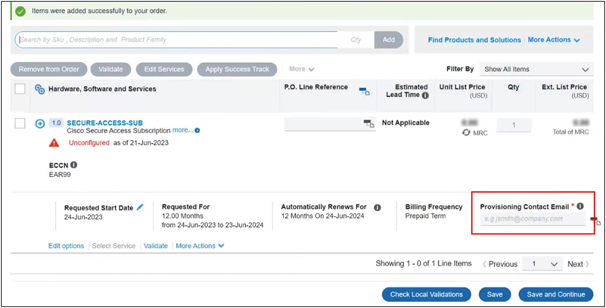The image size is (606, 308).
Task: Click the Remove from Order button
Action: [49, 69]
